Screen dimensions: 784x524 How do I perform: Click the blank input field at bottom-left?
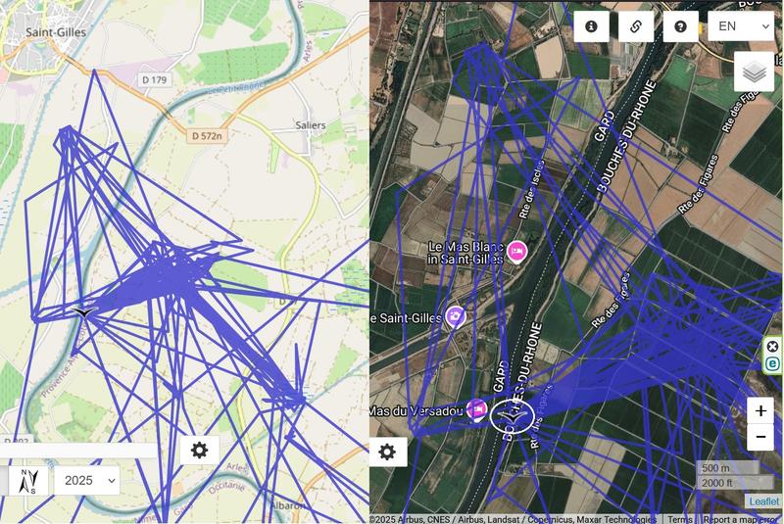(78, 451)
